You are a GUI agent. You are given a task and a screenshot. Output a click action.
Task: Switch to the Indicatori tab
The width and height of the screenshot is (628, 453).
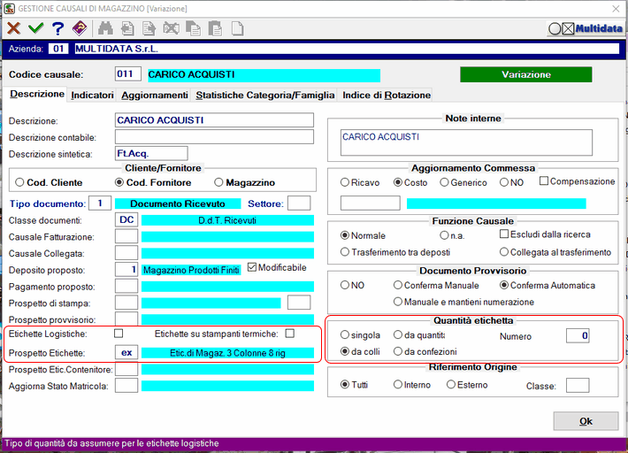click(92, 96)
